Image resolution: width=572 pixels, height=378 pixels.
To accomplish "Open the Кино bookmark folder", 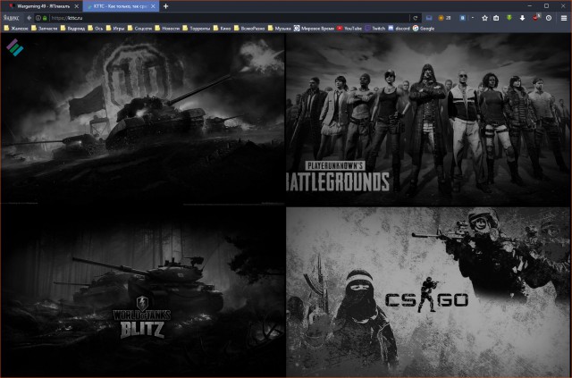I will (x=223, y=29).
